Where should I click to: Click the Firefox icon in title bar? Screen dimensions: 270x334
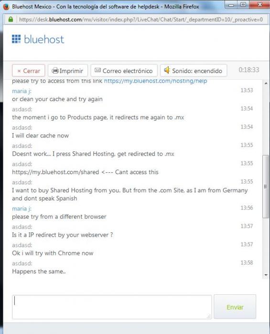[x=6, y=7]
